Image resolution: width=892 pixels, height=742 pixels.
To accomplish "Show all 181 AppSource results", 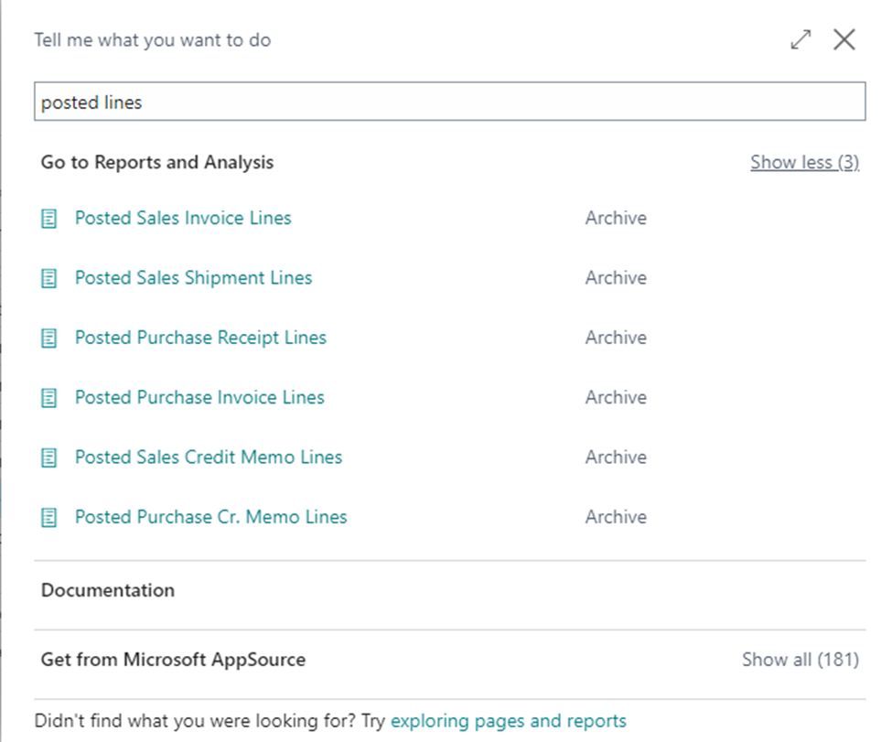I will (800, 659).
